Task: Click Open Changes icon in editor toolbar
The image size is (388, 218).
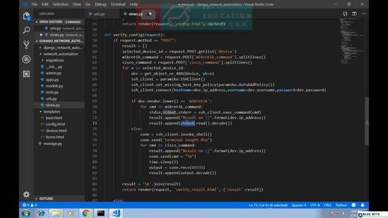Action: (x=345, y=13)
